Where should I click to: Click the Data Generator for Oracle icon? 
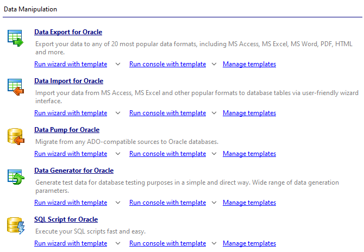tap(16, 177)
